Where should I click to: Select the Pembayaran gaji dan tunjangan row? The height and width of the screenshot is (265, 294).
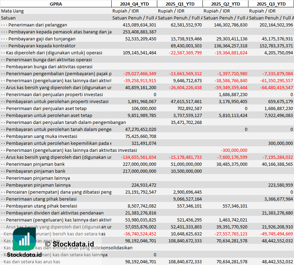point(42,39)
